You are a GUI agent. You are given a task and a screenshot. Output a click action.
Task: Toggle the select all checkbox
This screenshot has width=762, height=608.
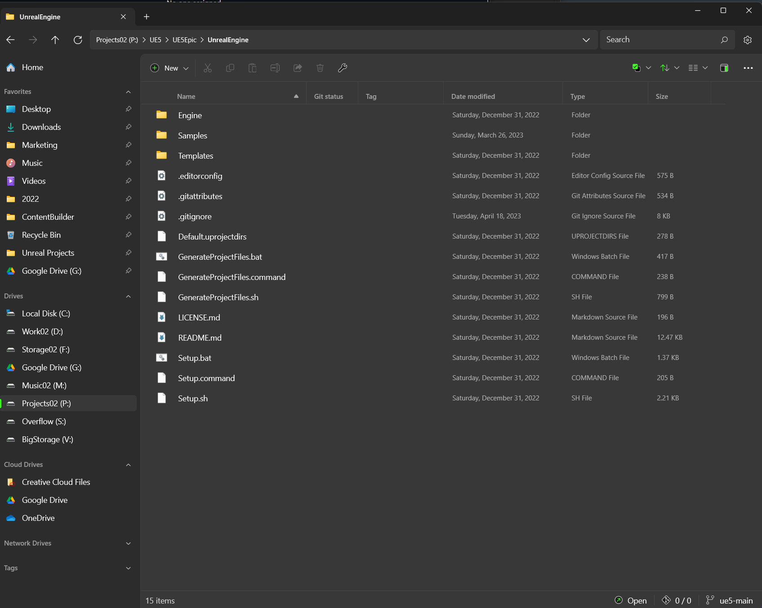click(637, 67)
